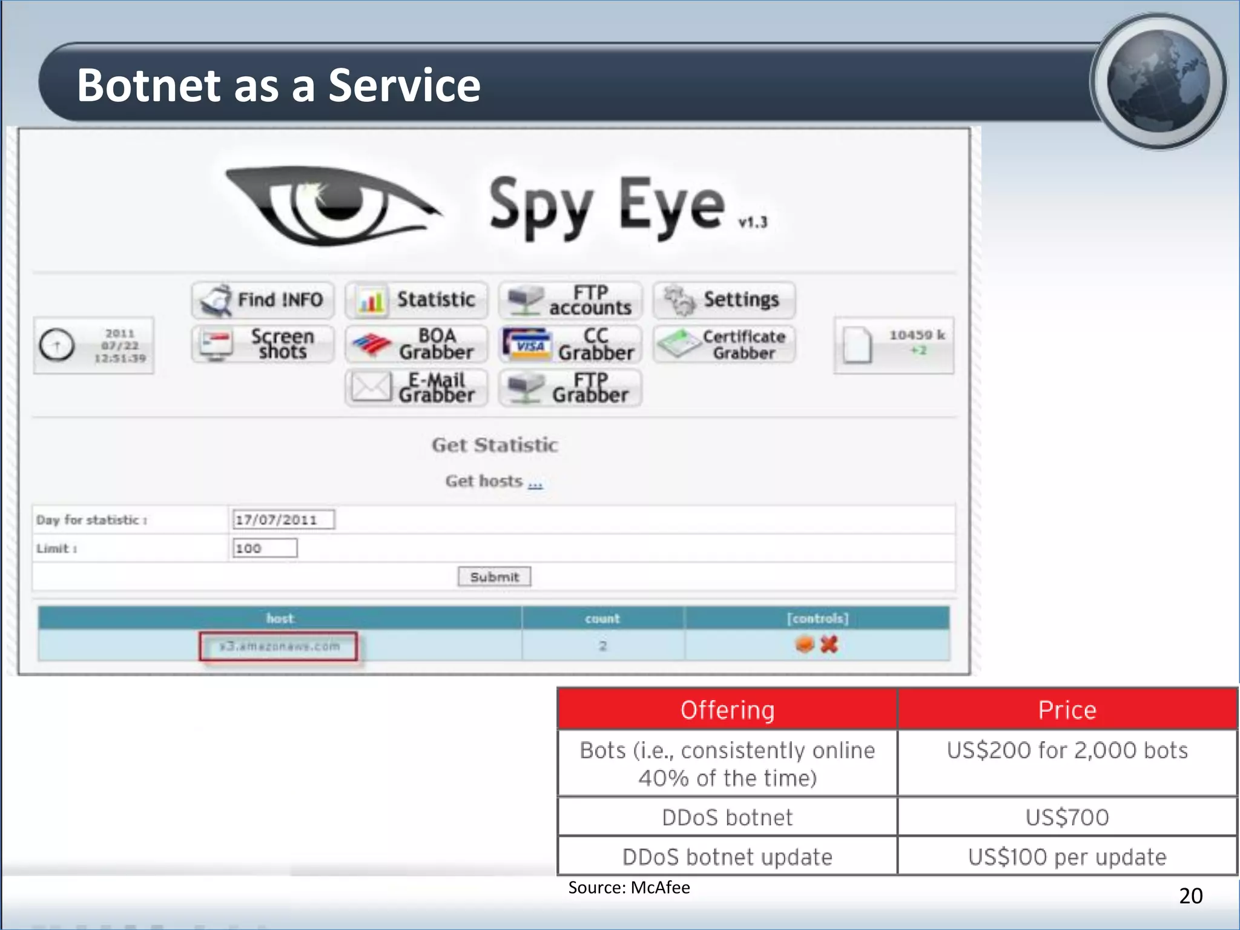Open the FTP Grabber section
Viewport: 1240px width, 930px height.
[x=570, y=387]
